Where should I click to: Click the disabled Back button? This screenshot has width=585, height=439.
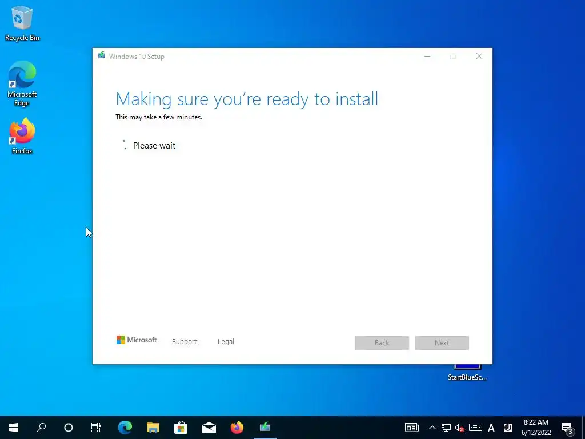382,343
